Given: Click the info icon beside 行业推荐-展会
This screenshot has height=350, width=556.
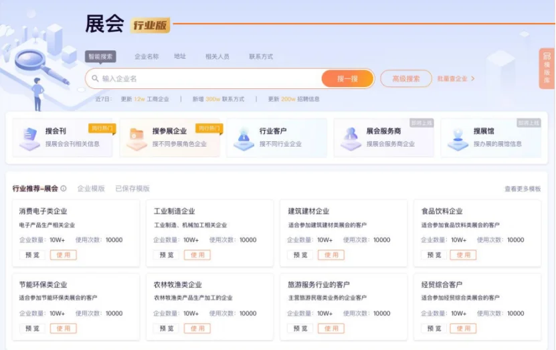Looking at the screenshot, I should 64,188.
